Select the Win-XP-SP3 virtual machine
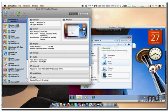168x111 pixels. (x=14, y=75)
